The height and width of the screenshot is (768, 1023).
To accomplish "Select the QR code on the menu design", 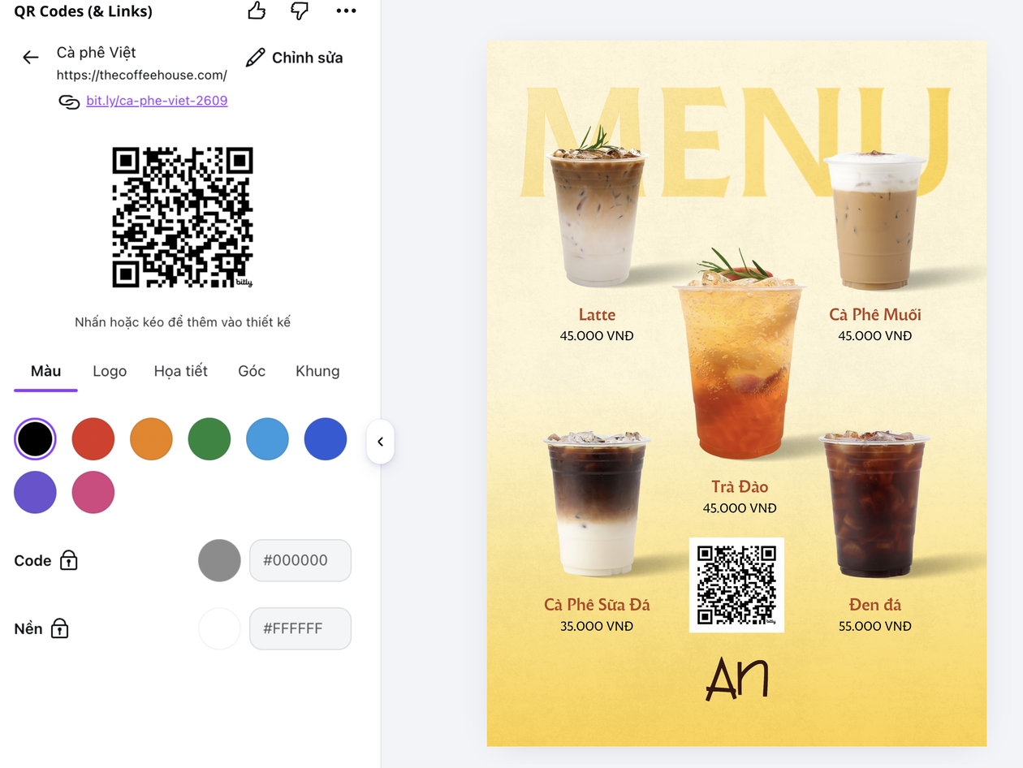I will pyautogui.click(x=736, y=585).
